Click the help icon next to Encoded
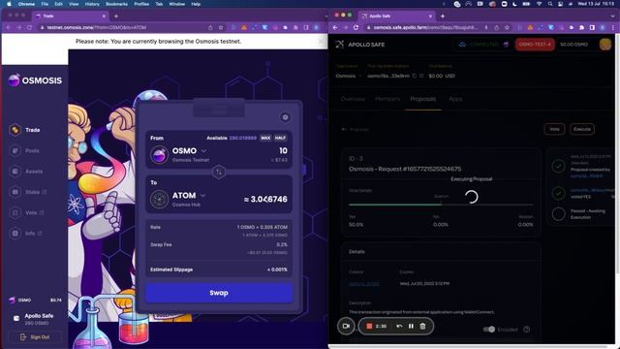The width and height of the screenshot is (620, 349). 527,330
